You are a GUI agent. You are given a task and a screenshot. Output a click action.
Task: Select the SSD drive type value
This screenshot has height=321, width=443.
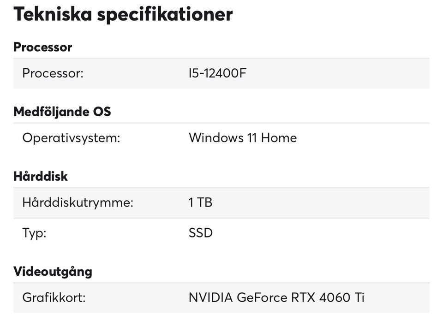201,233
